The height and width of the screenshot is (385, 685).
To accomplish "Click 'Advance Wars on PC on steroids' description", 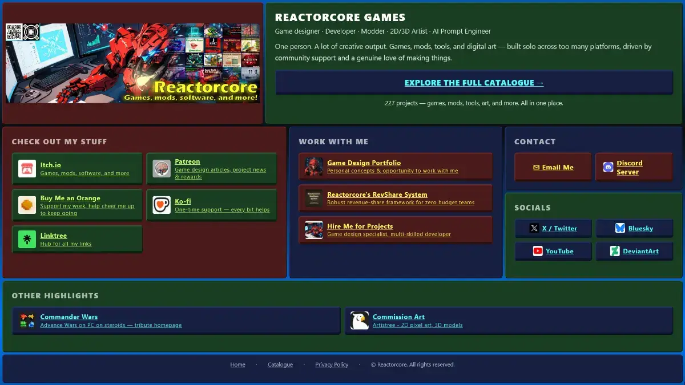I will coord(111,325).
